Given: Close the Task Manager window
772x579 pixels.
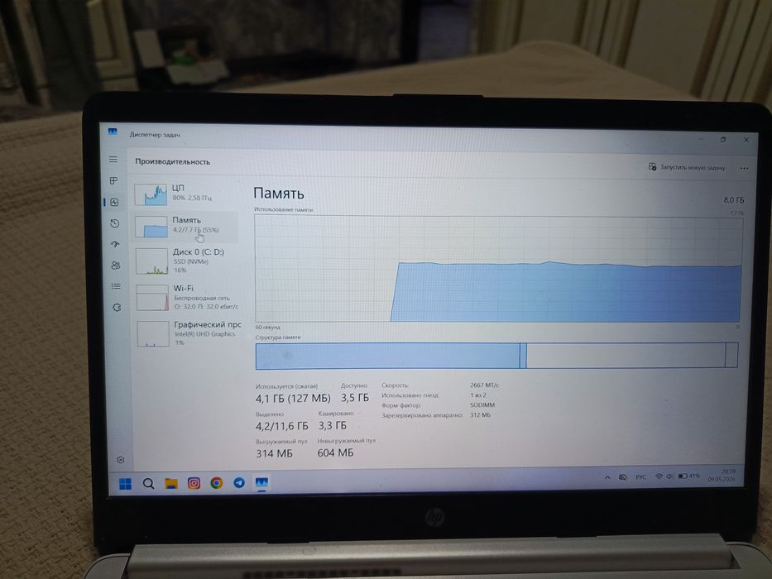Looking at the screenshot, I should point(746,140).
